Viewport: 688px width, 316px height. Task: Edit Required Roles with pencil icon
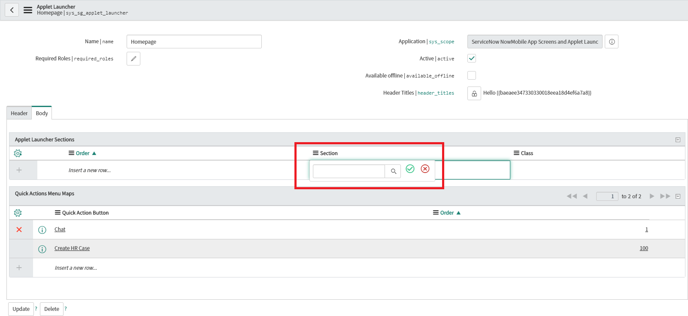tap(133, 59)
